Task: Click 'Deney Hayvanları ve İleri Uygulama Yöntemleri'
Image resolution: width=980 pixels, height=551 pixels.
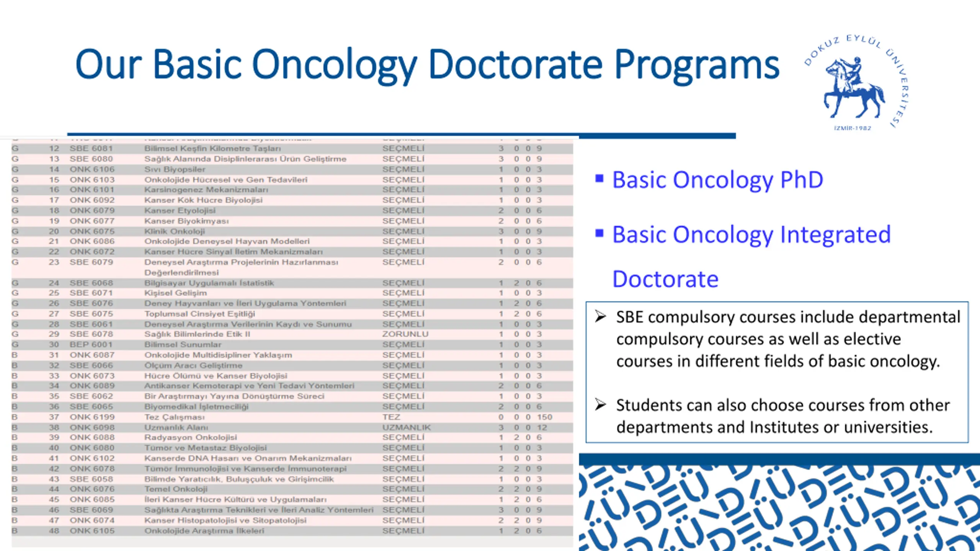Action: [x=245, y=303]
